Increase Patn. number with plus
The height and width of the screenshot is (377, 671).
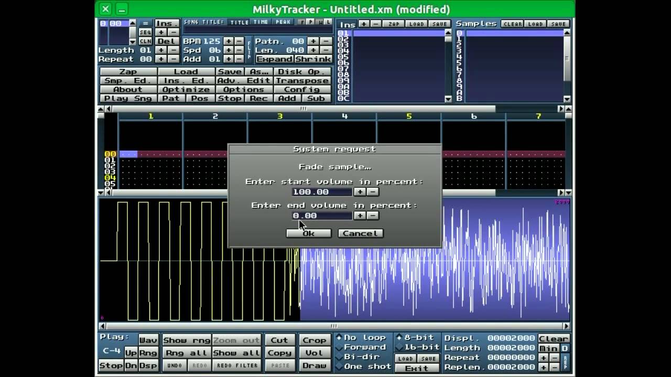point(313,41)
